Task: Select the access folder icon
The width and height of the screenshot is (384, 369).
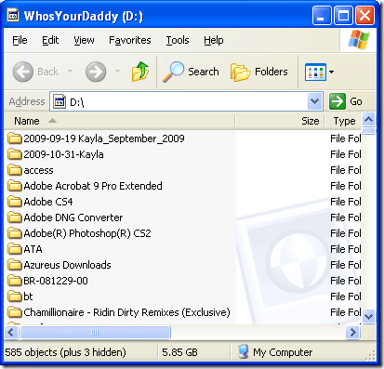Action: pos(15,170)
